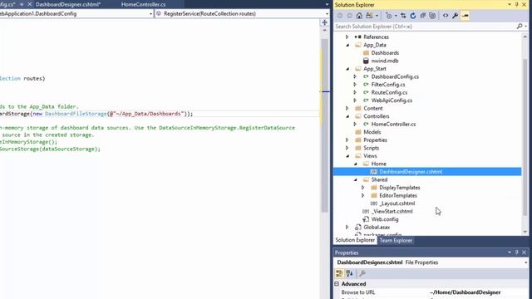
Task: Open Properties via the wrench icon in Solution Explorer
Action: pyautogui.click(x=456, y=16)
